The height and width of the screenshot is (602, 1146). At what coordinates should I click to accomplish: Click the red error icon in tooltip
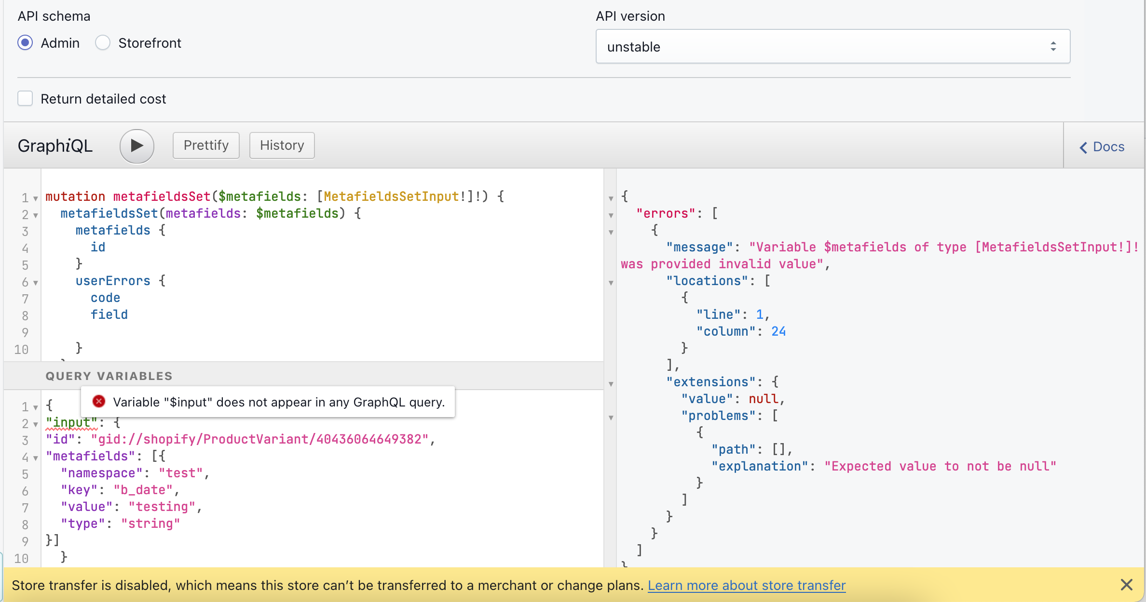99,401
